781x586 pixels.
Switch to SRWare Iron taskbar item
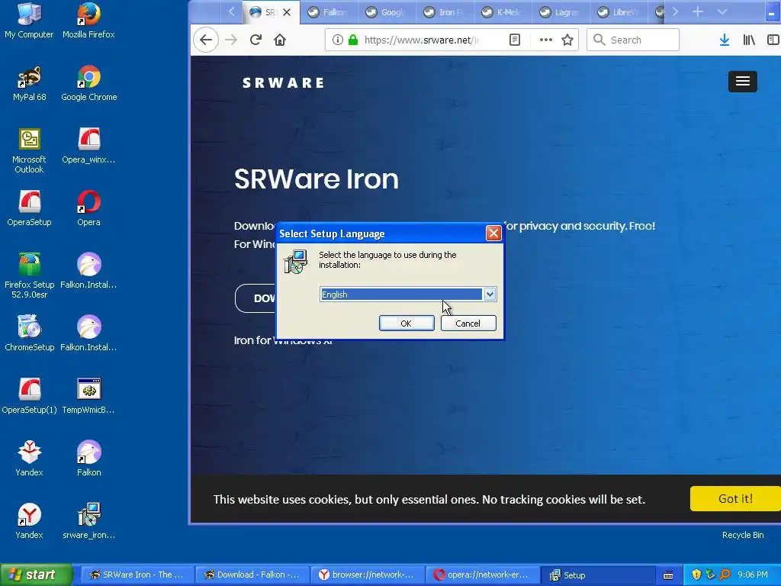pos(137,575)
